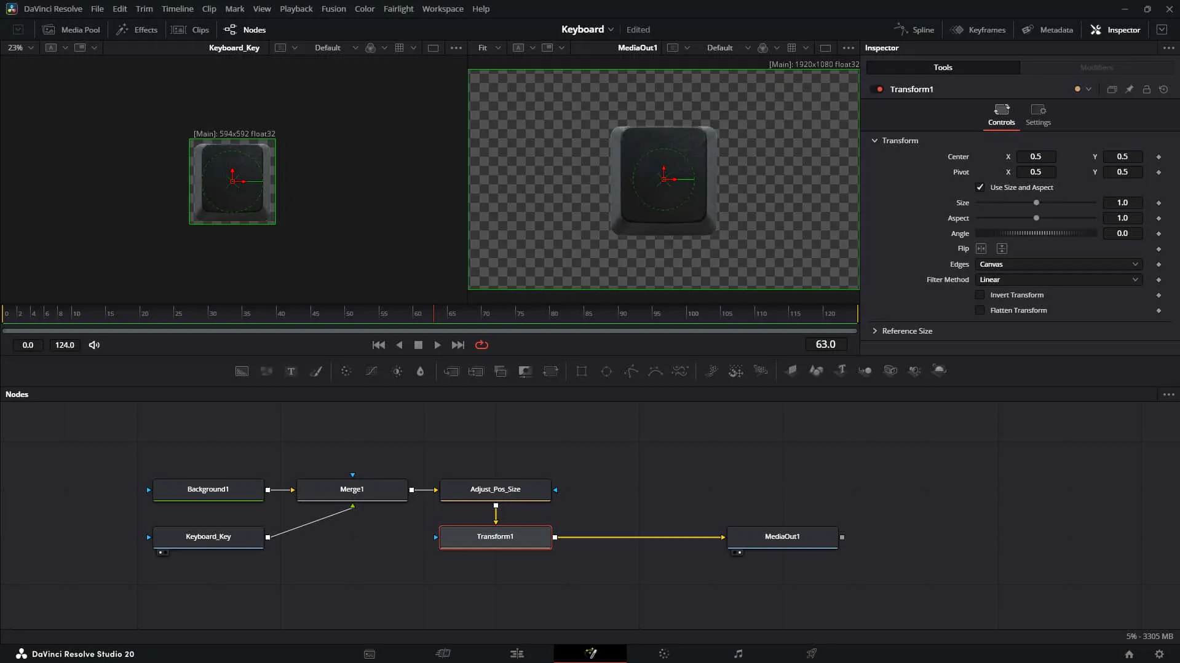Enable the Flatten Transform checkbox
The height and width of the screenshot is (663, 1180).
pyautogui.click(x=980, y=310)
